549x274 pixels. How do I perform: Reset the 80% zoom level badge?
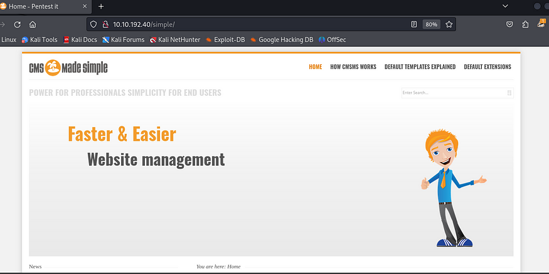tap(432, 24)
